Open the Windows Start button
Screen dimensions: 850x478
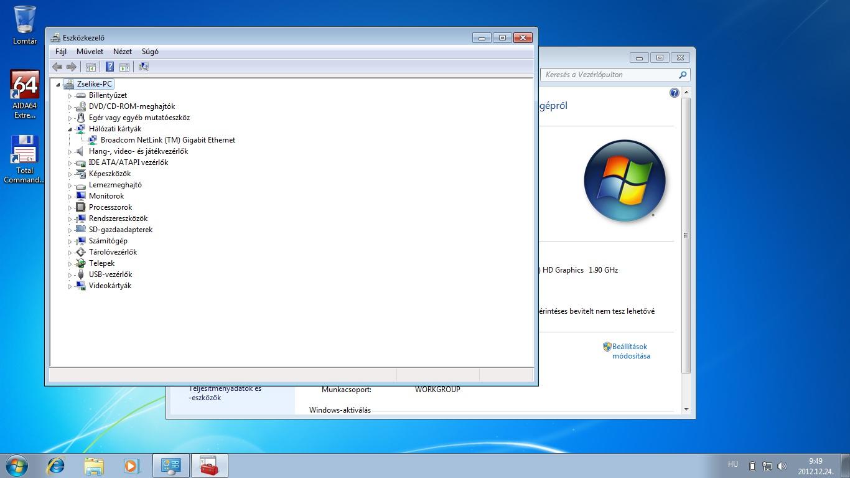pyautogui.click(x=17, y=466)
